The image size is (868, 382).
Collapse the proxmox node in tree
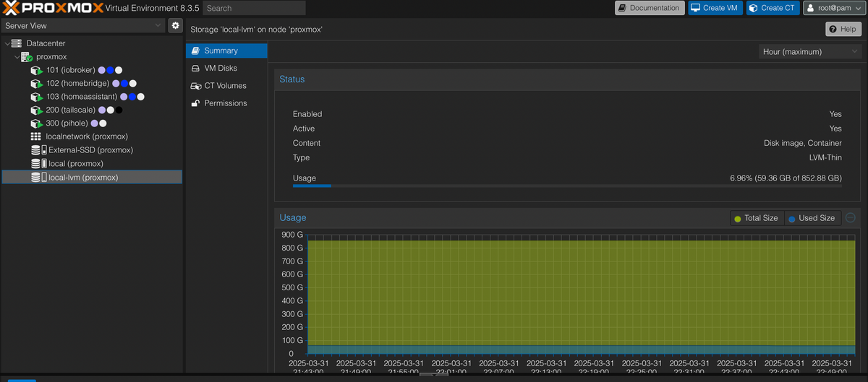17,57
